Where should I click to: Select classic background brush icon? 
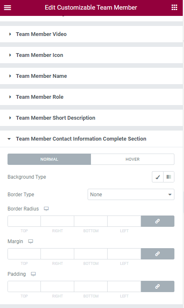click(158, 177)
